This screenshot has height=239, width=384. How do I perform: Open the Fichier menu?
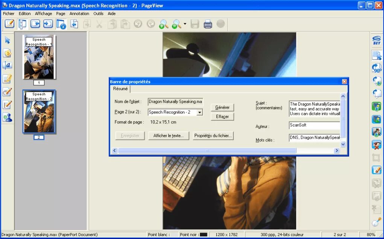click(9, 14)
